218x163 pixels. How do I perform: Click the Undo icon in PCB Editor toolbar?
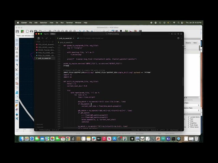[x=40, y=31]
